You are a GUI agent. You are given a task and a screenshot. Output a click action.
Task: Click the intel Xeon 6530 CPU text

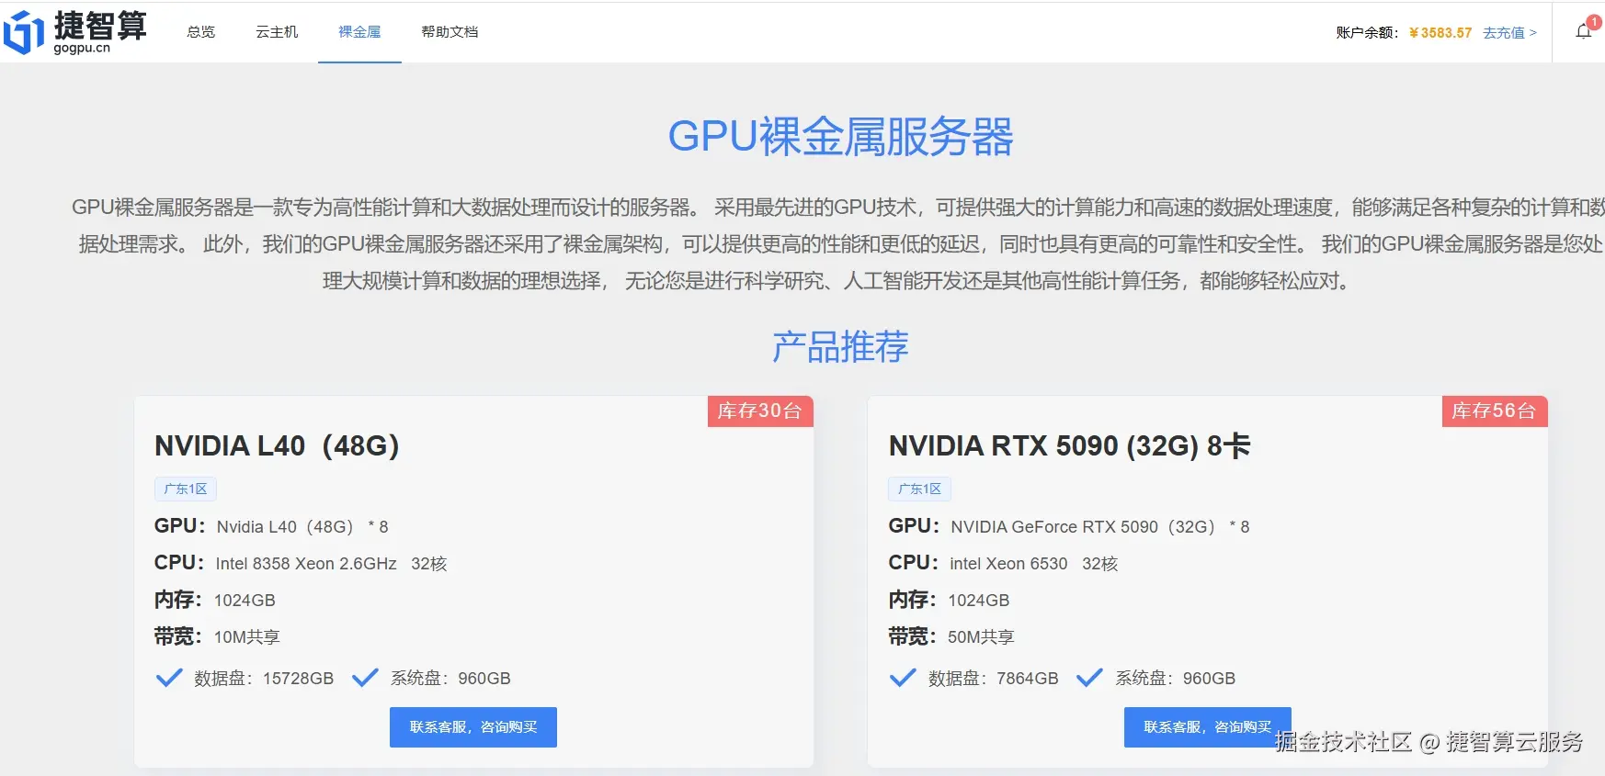[x=1008, y=564]
